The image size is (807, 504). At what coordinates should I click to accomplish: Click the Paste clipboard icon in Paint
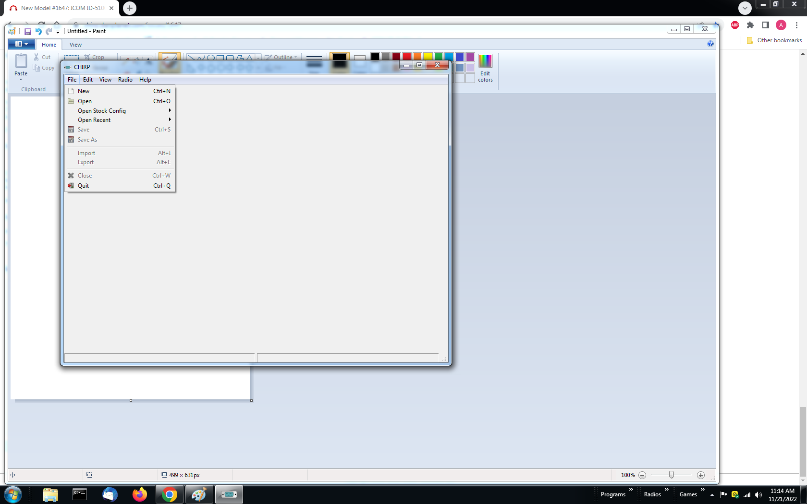tap(21, 61)
